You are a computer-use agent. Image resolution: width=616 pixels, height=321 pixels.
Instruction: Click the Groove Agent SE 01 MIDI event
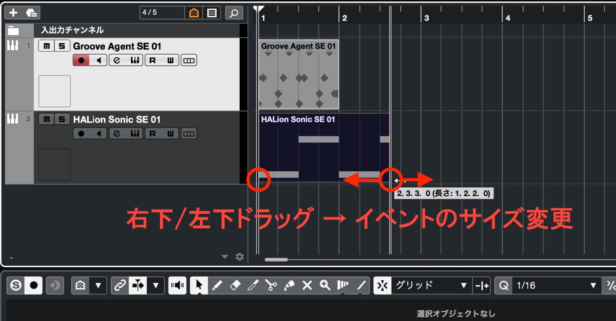[298, 75]
